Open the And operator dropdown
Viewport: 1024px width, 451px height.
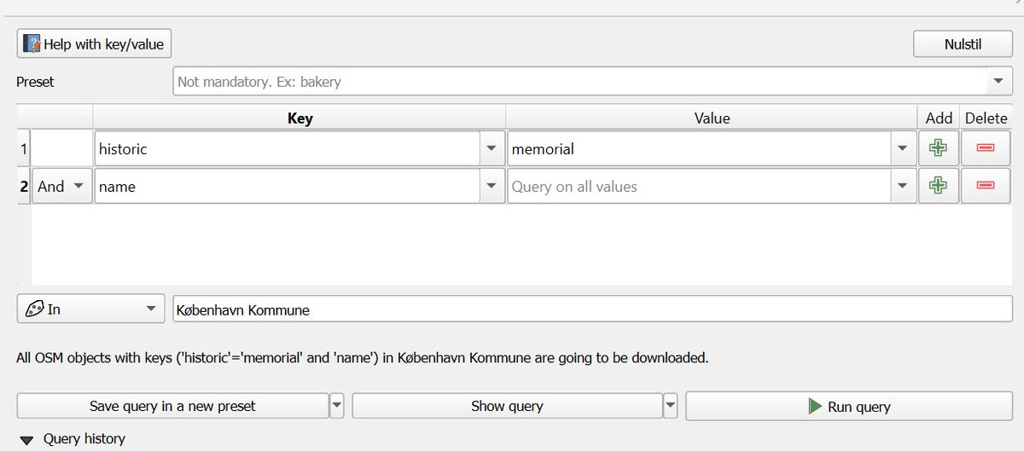pos(62,186)
